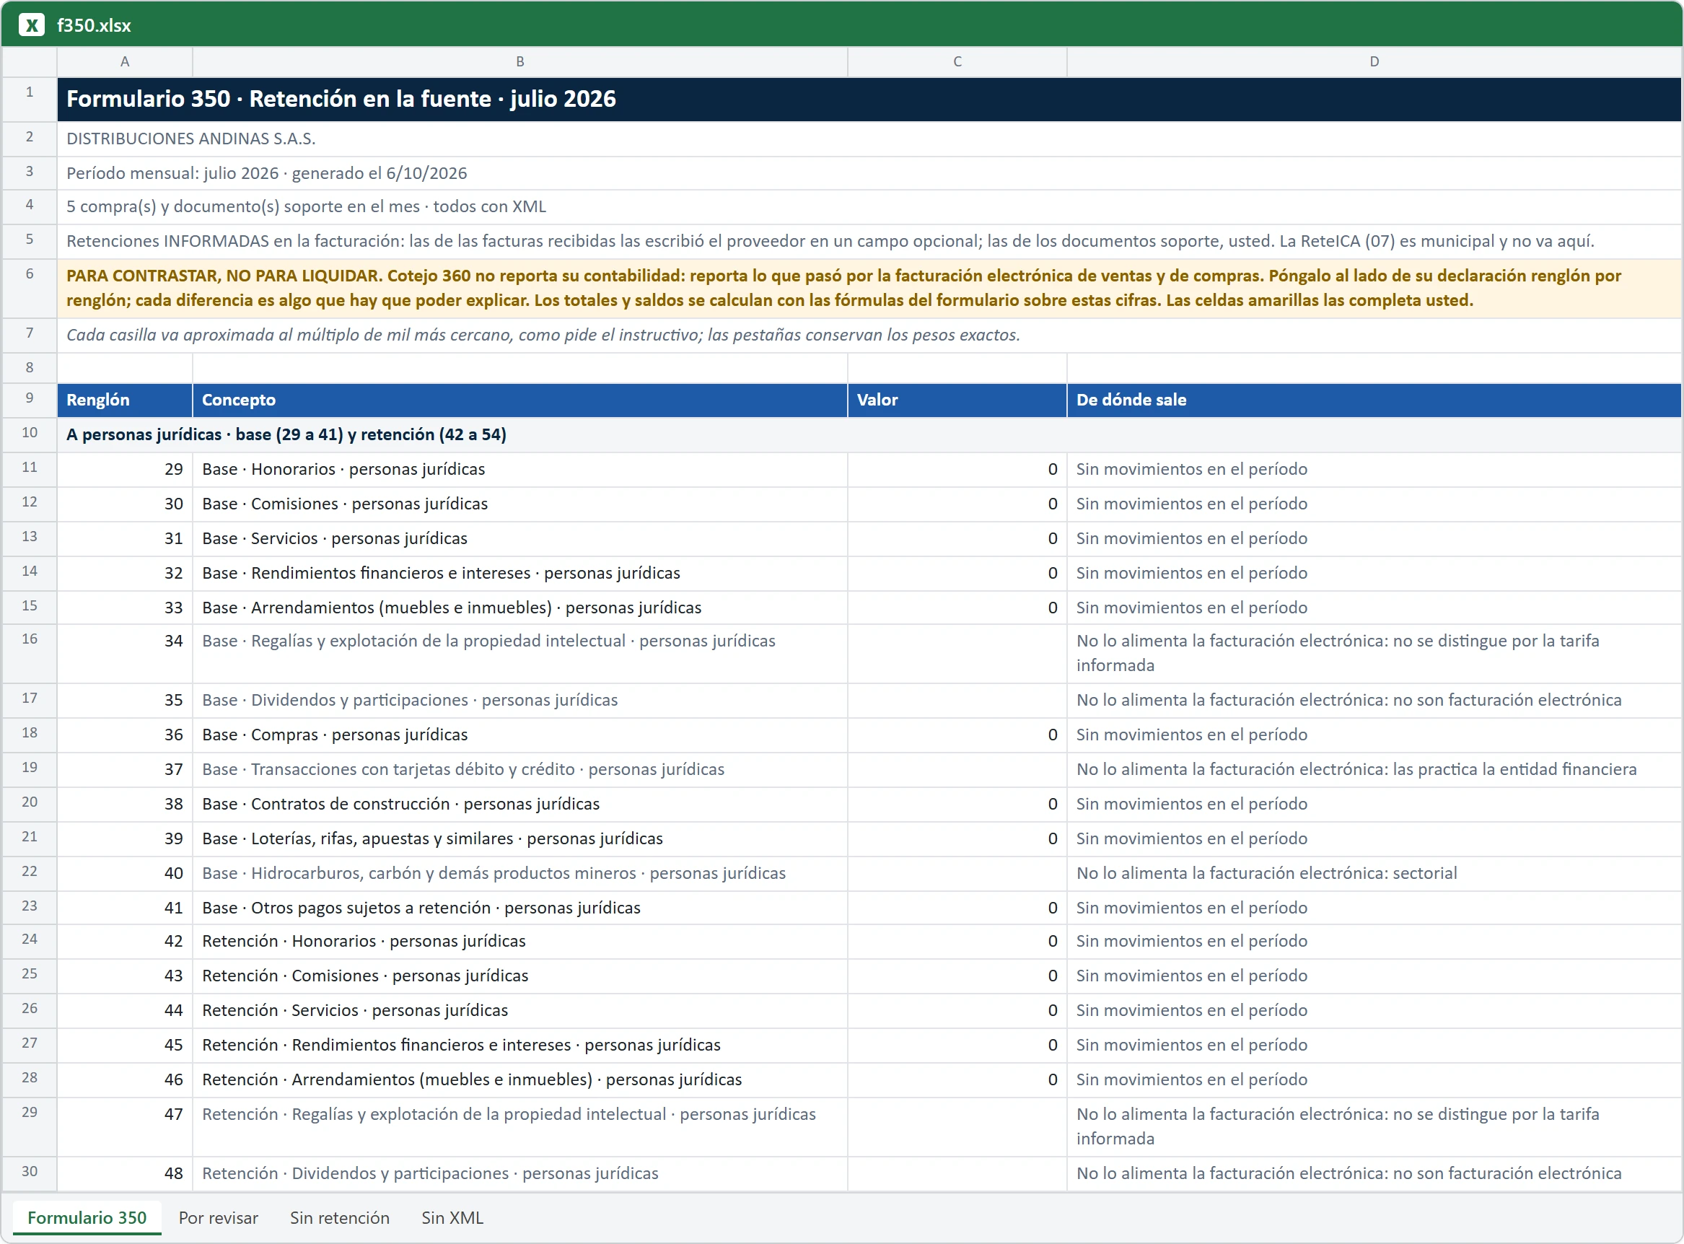The image size is (1684, 1244).
Task: Click the note ending 'las practica la entidad financiera'
Action: 1374,770
